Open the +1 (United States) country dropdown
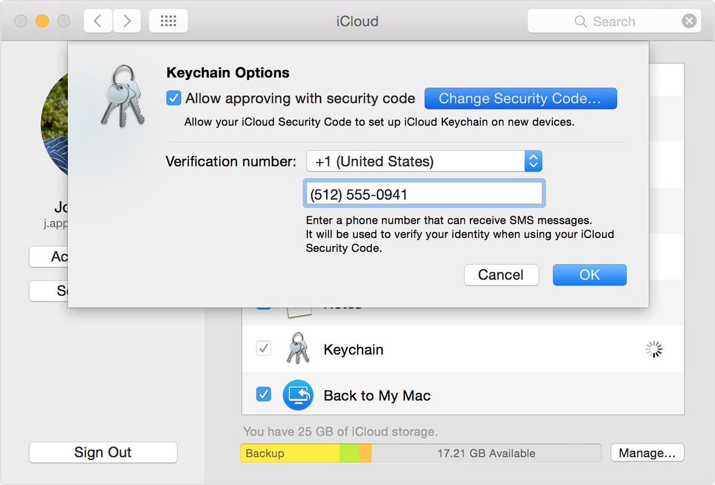The width and height of the screenshot is (715, 485). tap(416, 162)
